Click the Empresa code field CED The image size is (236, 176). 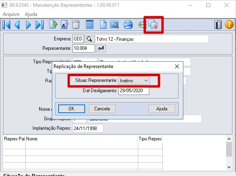78,39
